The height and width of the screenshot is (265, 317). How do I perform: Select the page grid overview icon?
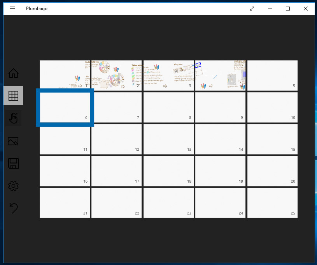pyautogui.click(x=13, y=96)
